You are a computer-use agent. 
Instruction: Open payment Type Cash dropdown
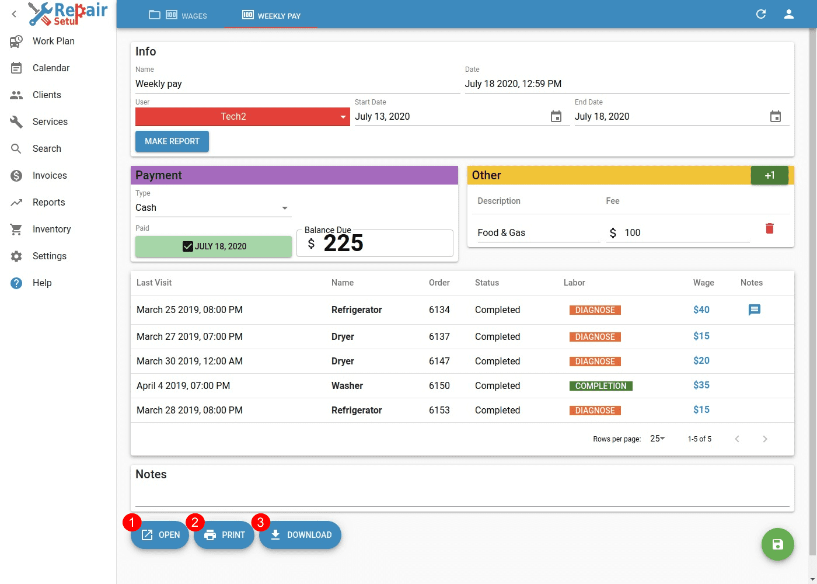(213, 208)
